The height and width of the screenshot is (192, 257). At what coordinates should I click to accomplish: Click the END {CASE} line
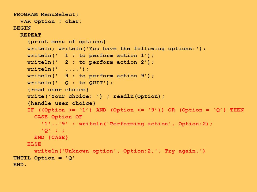tap(51, 137)
